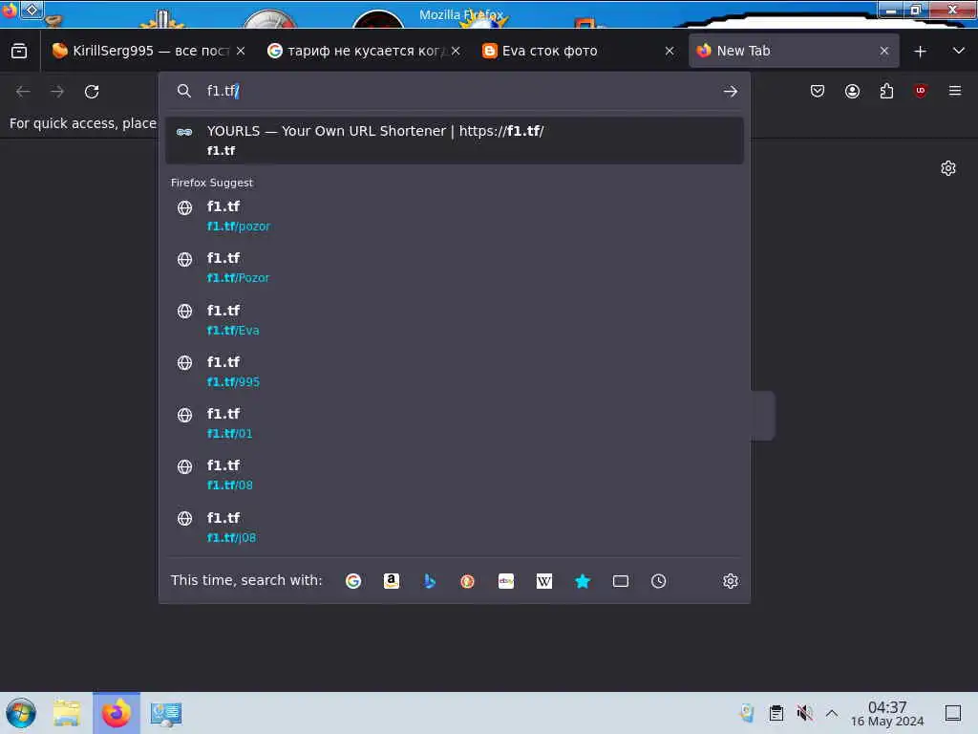
Task: Open the computer settings taskbar icon
Action: [166, 713]
